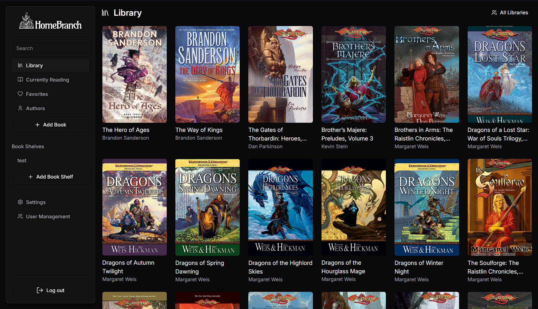This screenshot has width=538, height=309.
Task: Click the User Management people icon
Action: tap(20, 216)
